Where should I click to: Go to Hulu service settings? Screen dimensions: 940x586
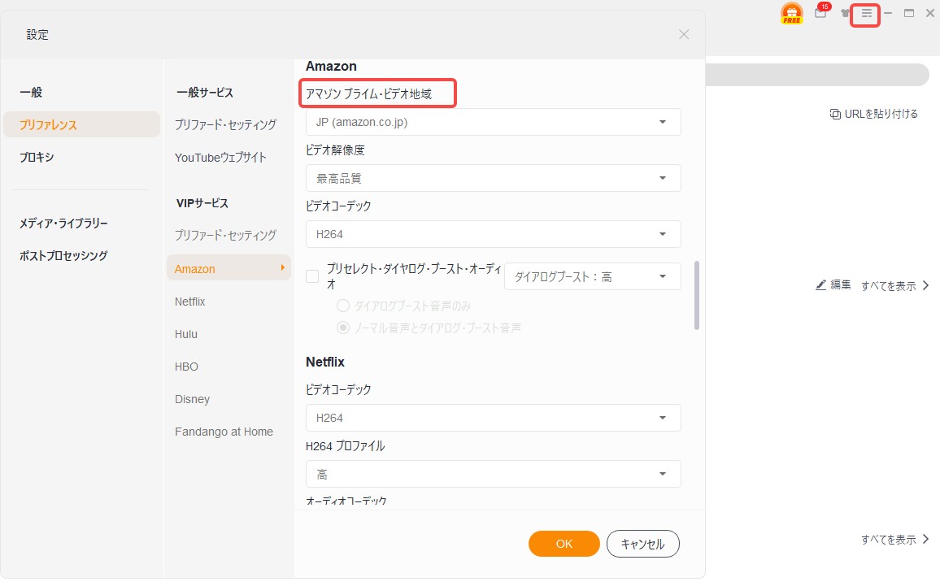[x=186, y=334]
